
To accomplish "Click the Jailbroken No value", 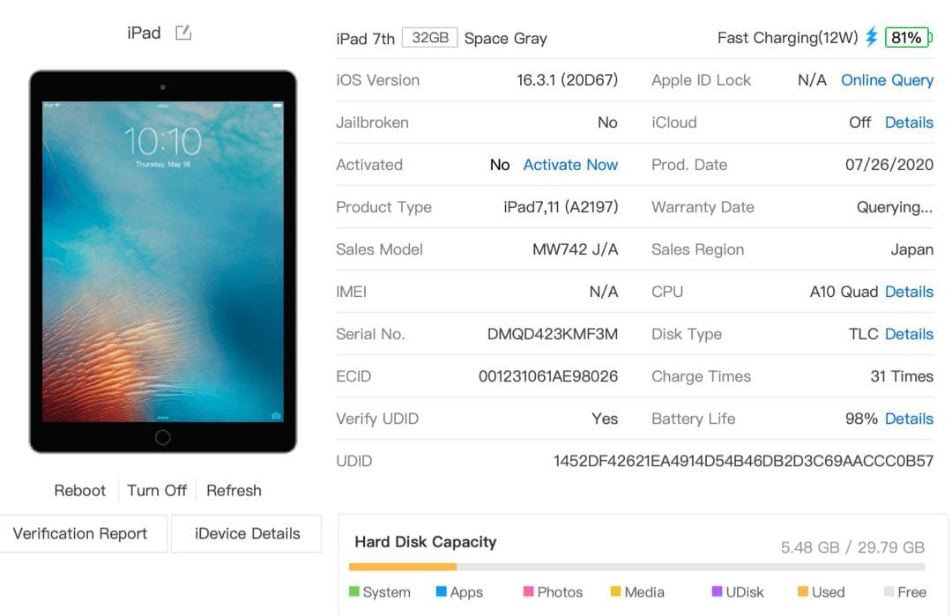I will coord(607,122).
